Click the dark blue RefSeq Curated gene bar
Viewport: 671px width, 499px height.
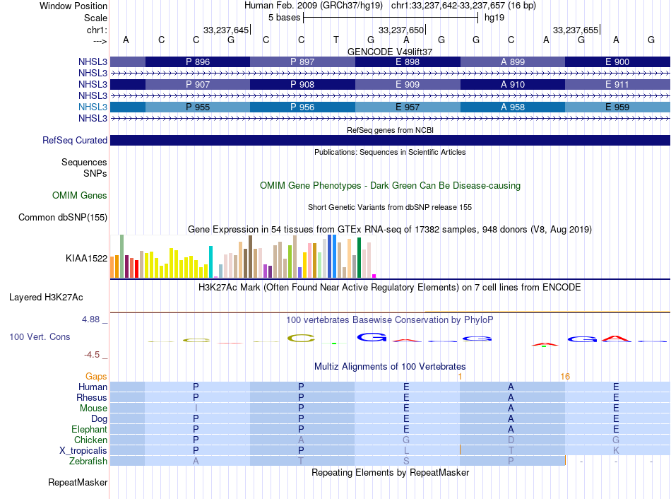coord(391,140)
